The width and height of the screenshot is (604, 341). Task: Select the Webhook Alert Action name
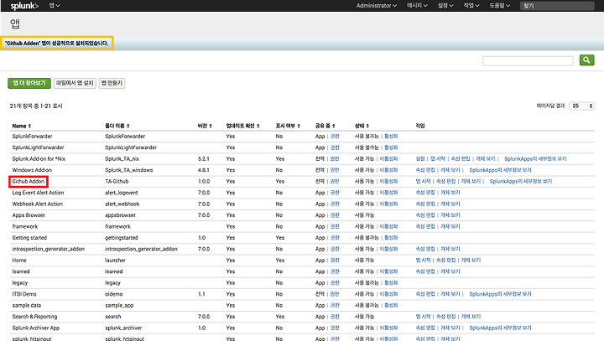[38, 204]
